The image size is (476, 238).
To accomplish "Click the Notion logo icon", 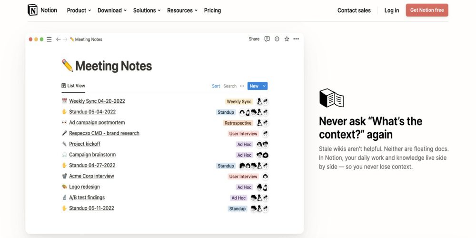I will tap(32, 10).
